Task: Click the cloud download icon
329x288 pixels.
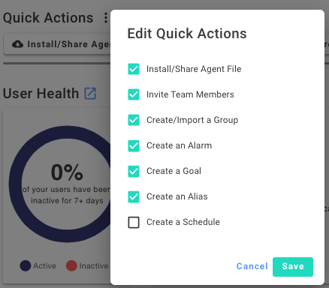Action: pos(17,44)
